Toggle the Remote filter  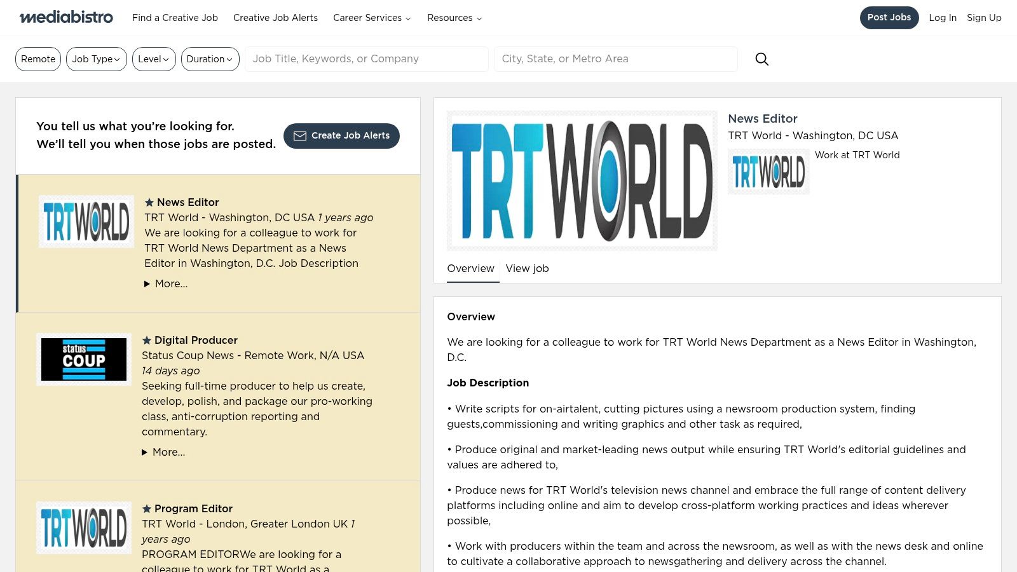(x=38, y=59)
